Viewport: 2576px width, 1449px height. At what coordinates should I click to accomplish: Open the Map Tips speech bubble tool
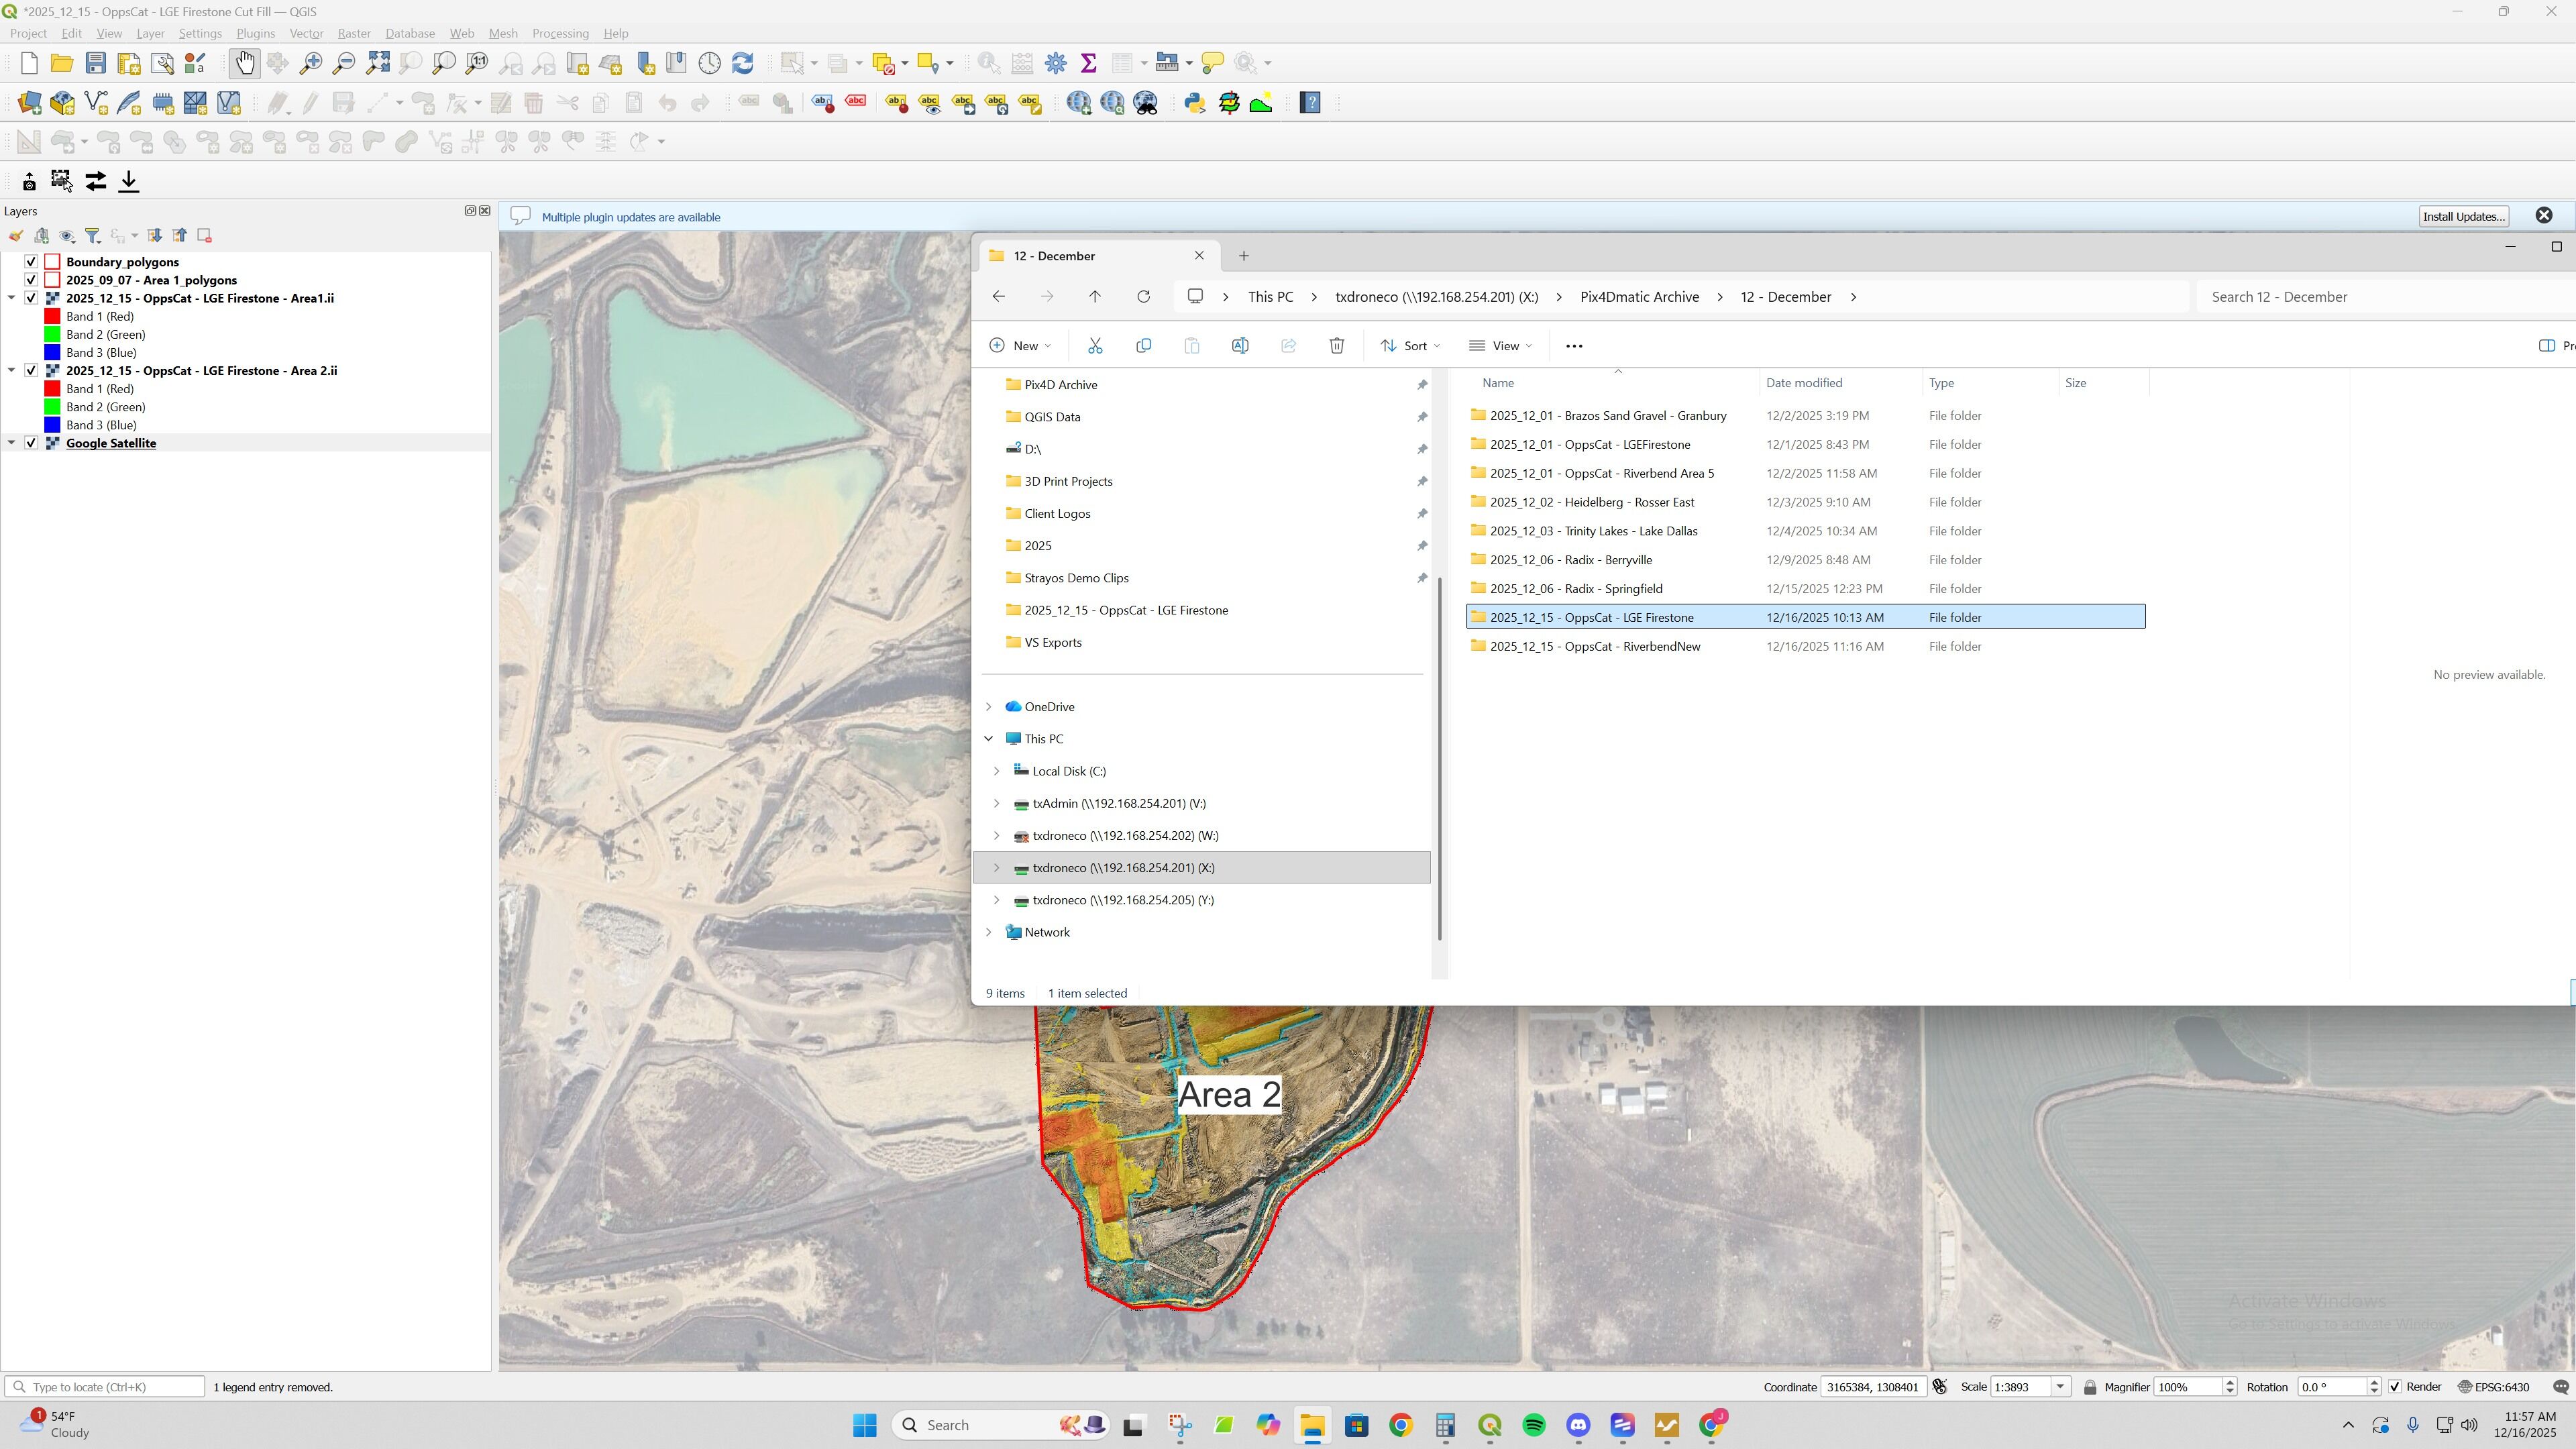[x=1212, y=64]
